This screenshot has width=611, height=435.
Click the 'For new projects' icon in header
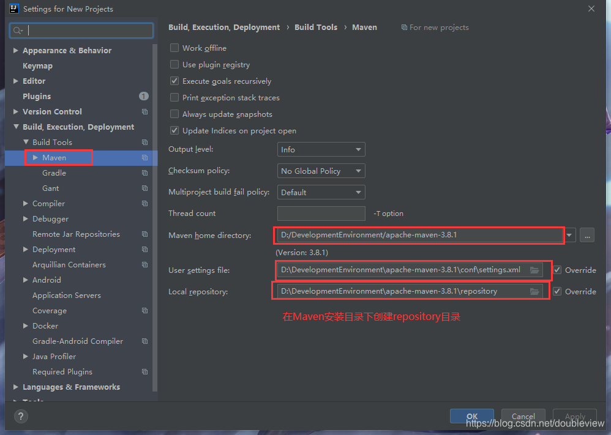click(x=404, y=28)
